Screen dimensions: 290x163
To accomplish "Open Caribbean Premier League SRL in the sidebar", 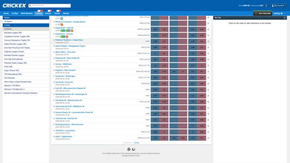I will click(26, 36).
